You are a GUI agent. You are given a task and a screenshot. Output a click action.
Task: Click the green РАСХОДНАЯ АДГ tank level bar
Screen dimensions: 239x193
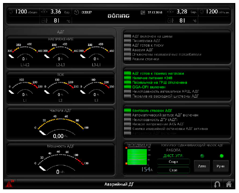coord(137,157)
